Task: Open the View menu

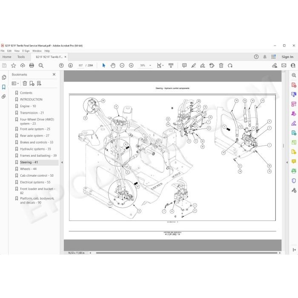Action: (x=17, y=51)
